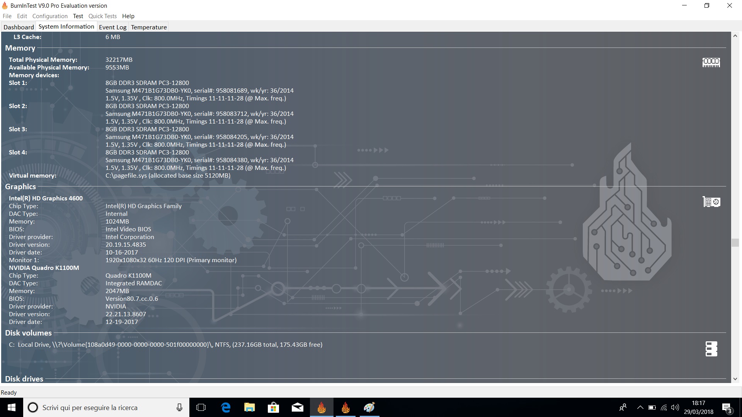The width and height of the screenshot is (742, 417).
Task: Switch to first BurnInTest taskbar icon
Action: click(322, 407)
